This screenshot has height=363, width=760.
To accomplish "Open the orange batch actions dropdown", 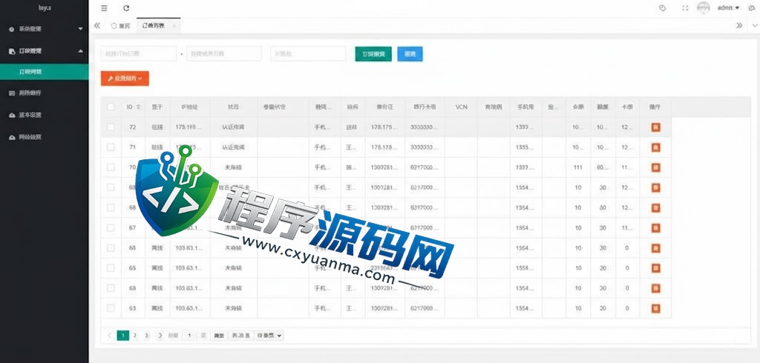I will 125,79.
